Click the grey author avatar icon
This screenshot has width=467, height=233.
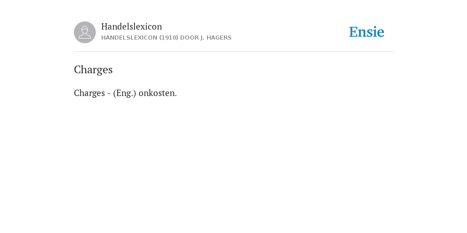click(85, 32)
